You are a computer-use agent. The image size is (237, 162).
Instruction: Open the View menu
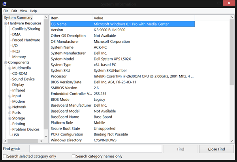point(24,11)
